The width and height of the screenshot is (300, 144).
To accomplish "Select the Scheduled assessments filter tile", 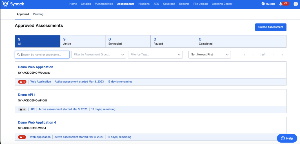I will (x=128, y=41).
